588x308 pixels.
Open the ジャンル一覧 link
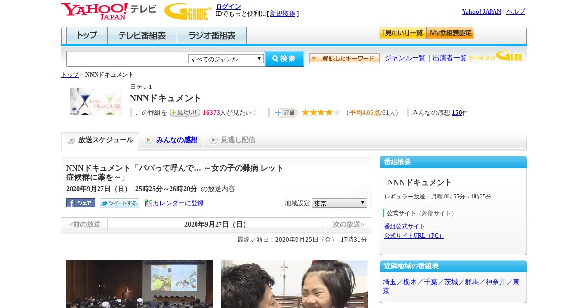(x=405, y=58)
